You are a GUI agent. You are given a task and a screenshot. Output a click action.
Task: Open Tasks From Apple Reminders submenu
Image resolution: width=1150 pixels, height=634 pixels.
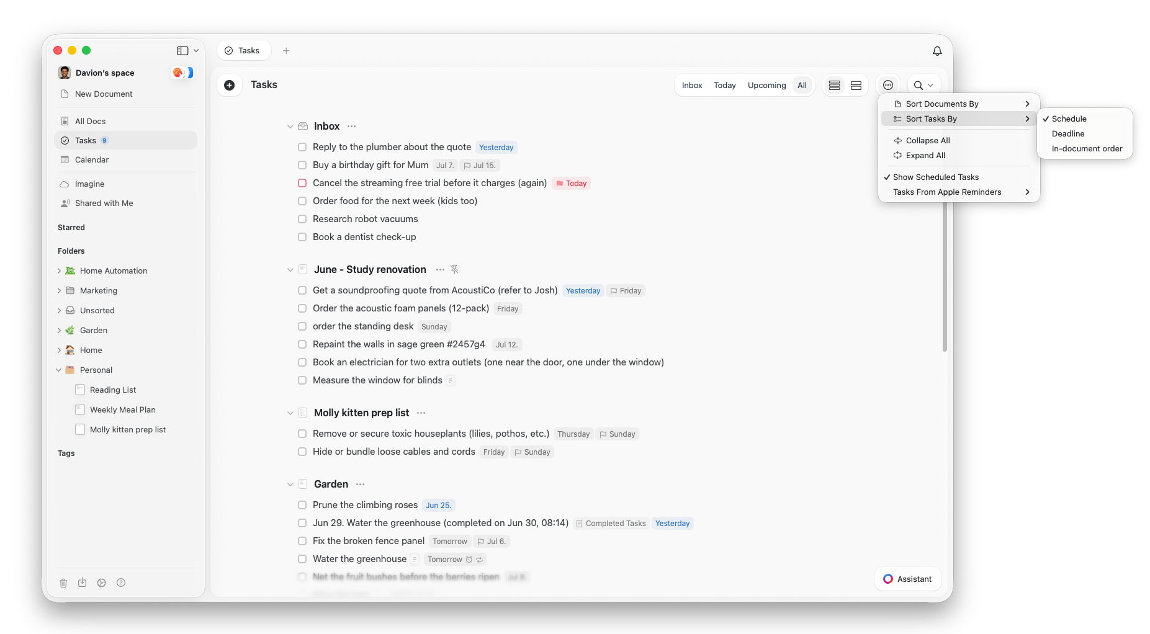(959, 192)
